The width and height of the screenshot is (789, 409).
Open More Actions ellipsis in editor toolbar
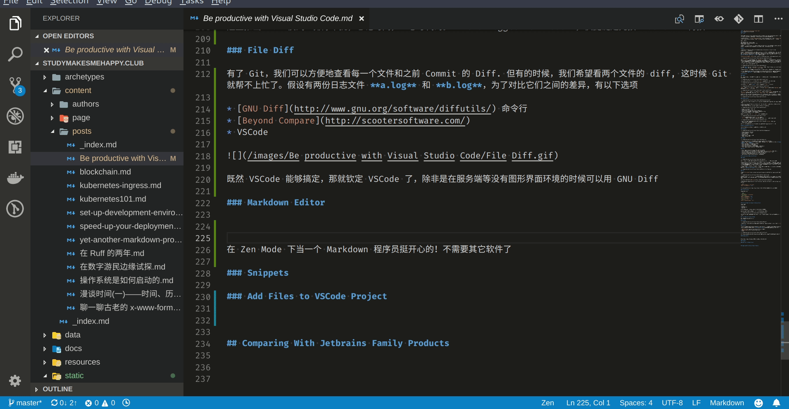point(778,19)
